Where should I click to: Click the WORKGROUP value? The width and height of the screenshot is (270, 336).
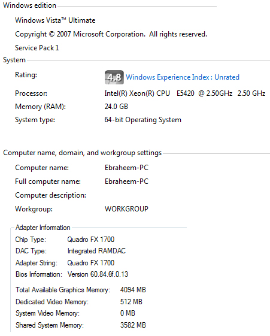pos(126,208)
